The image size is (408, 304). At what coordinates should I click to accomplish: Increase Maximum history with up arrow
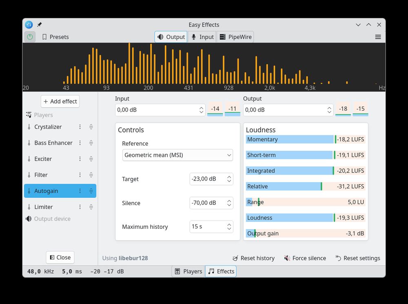(229, 225)
